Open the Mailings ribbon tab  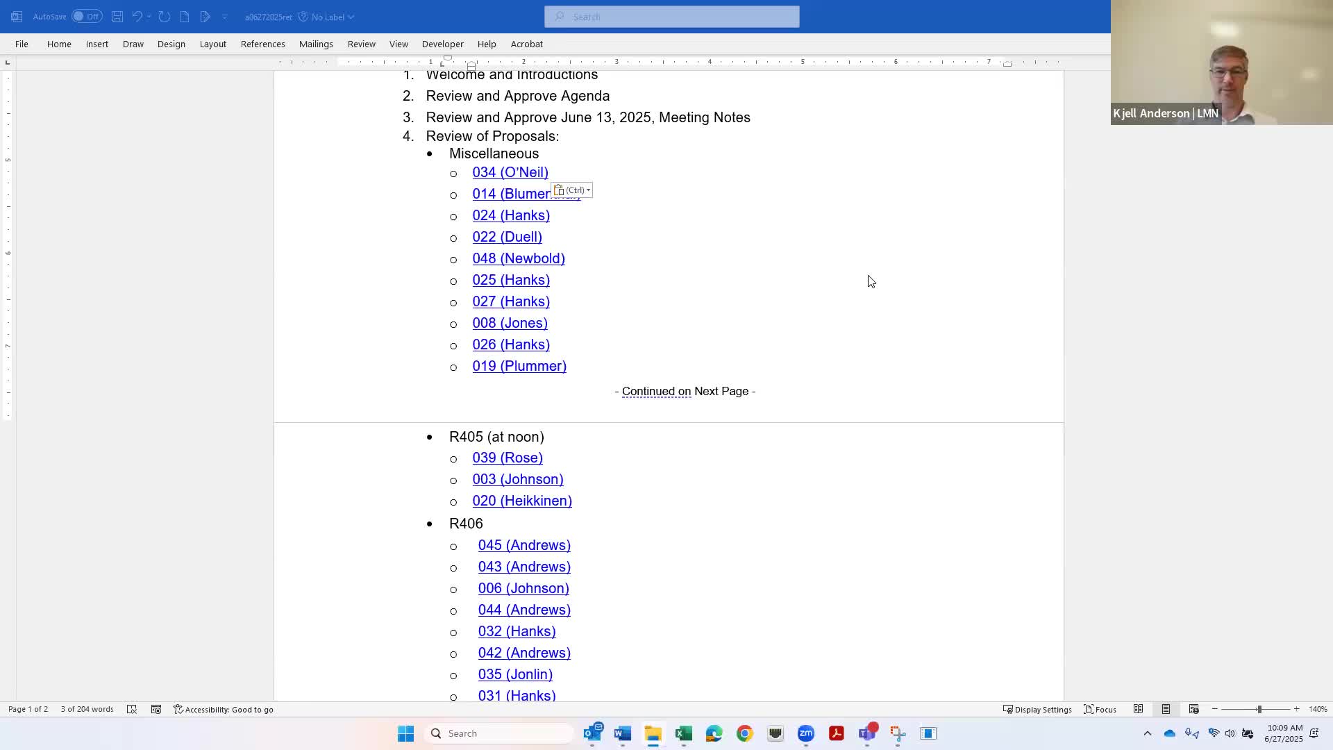click(316, 44)
